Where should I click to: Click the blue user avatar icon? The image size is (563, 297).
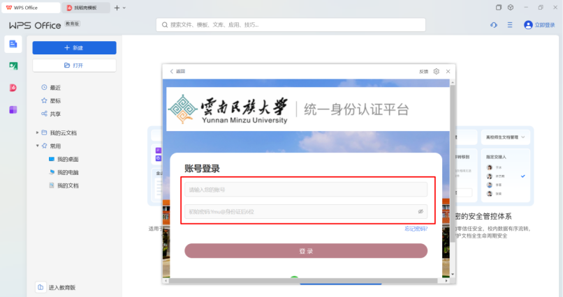(x=528, y=24)
